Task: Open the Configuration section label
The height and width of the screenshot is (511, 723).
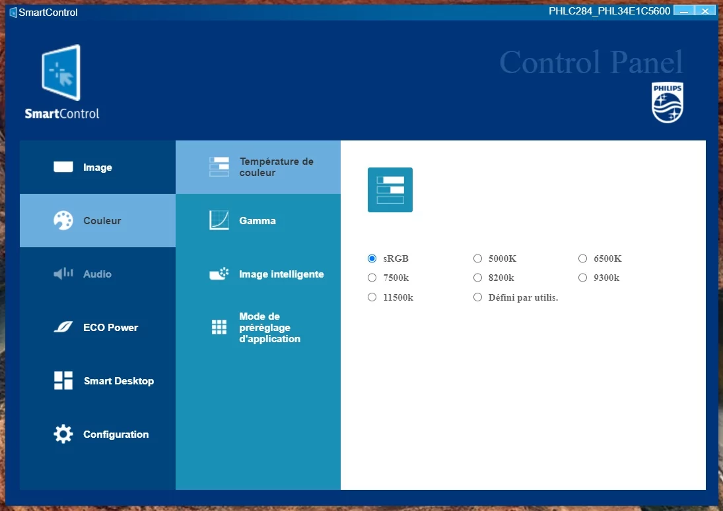Action: tap(116, 434)
